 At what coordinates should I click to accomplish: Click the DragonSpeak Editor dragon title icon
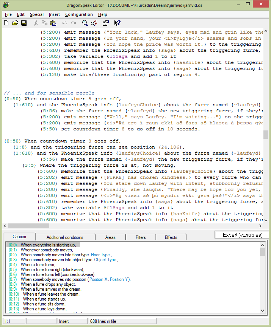tap(6, 5)
